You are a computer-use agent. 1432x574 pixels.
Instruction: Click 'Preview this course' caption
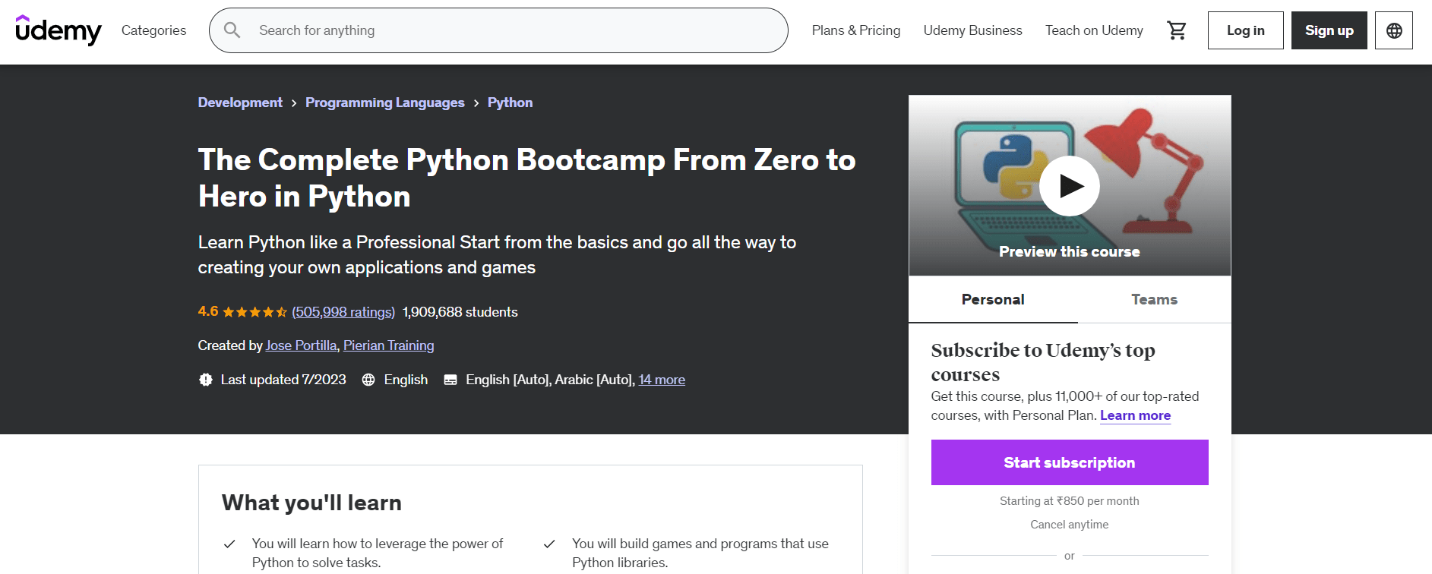[x=1070, y=251]
